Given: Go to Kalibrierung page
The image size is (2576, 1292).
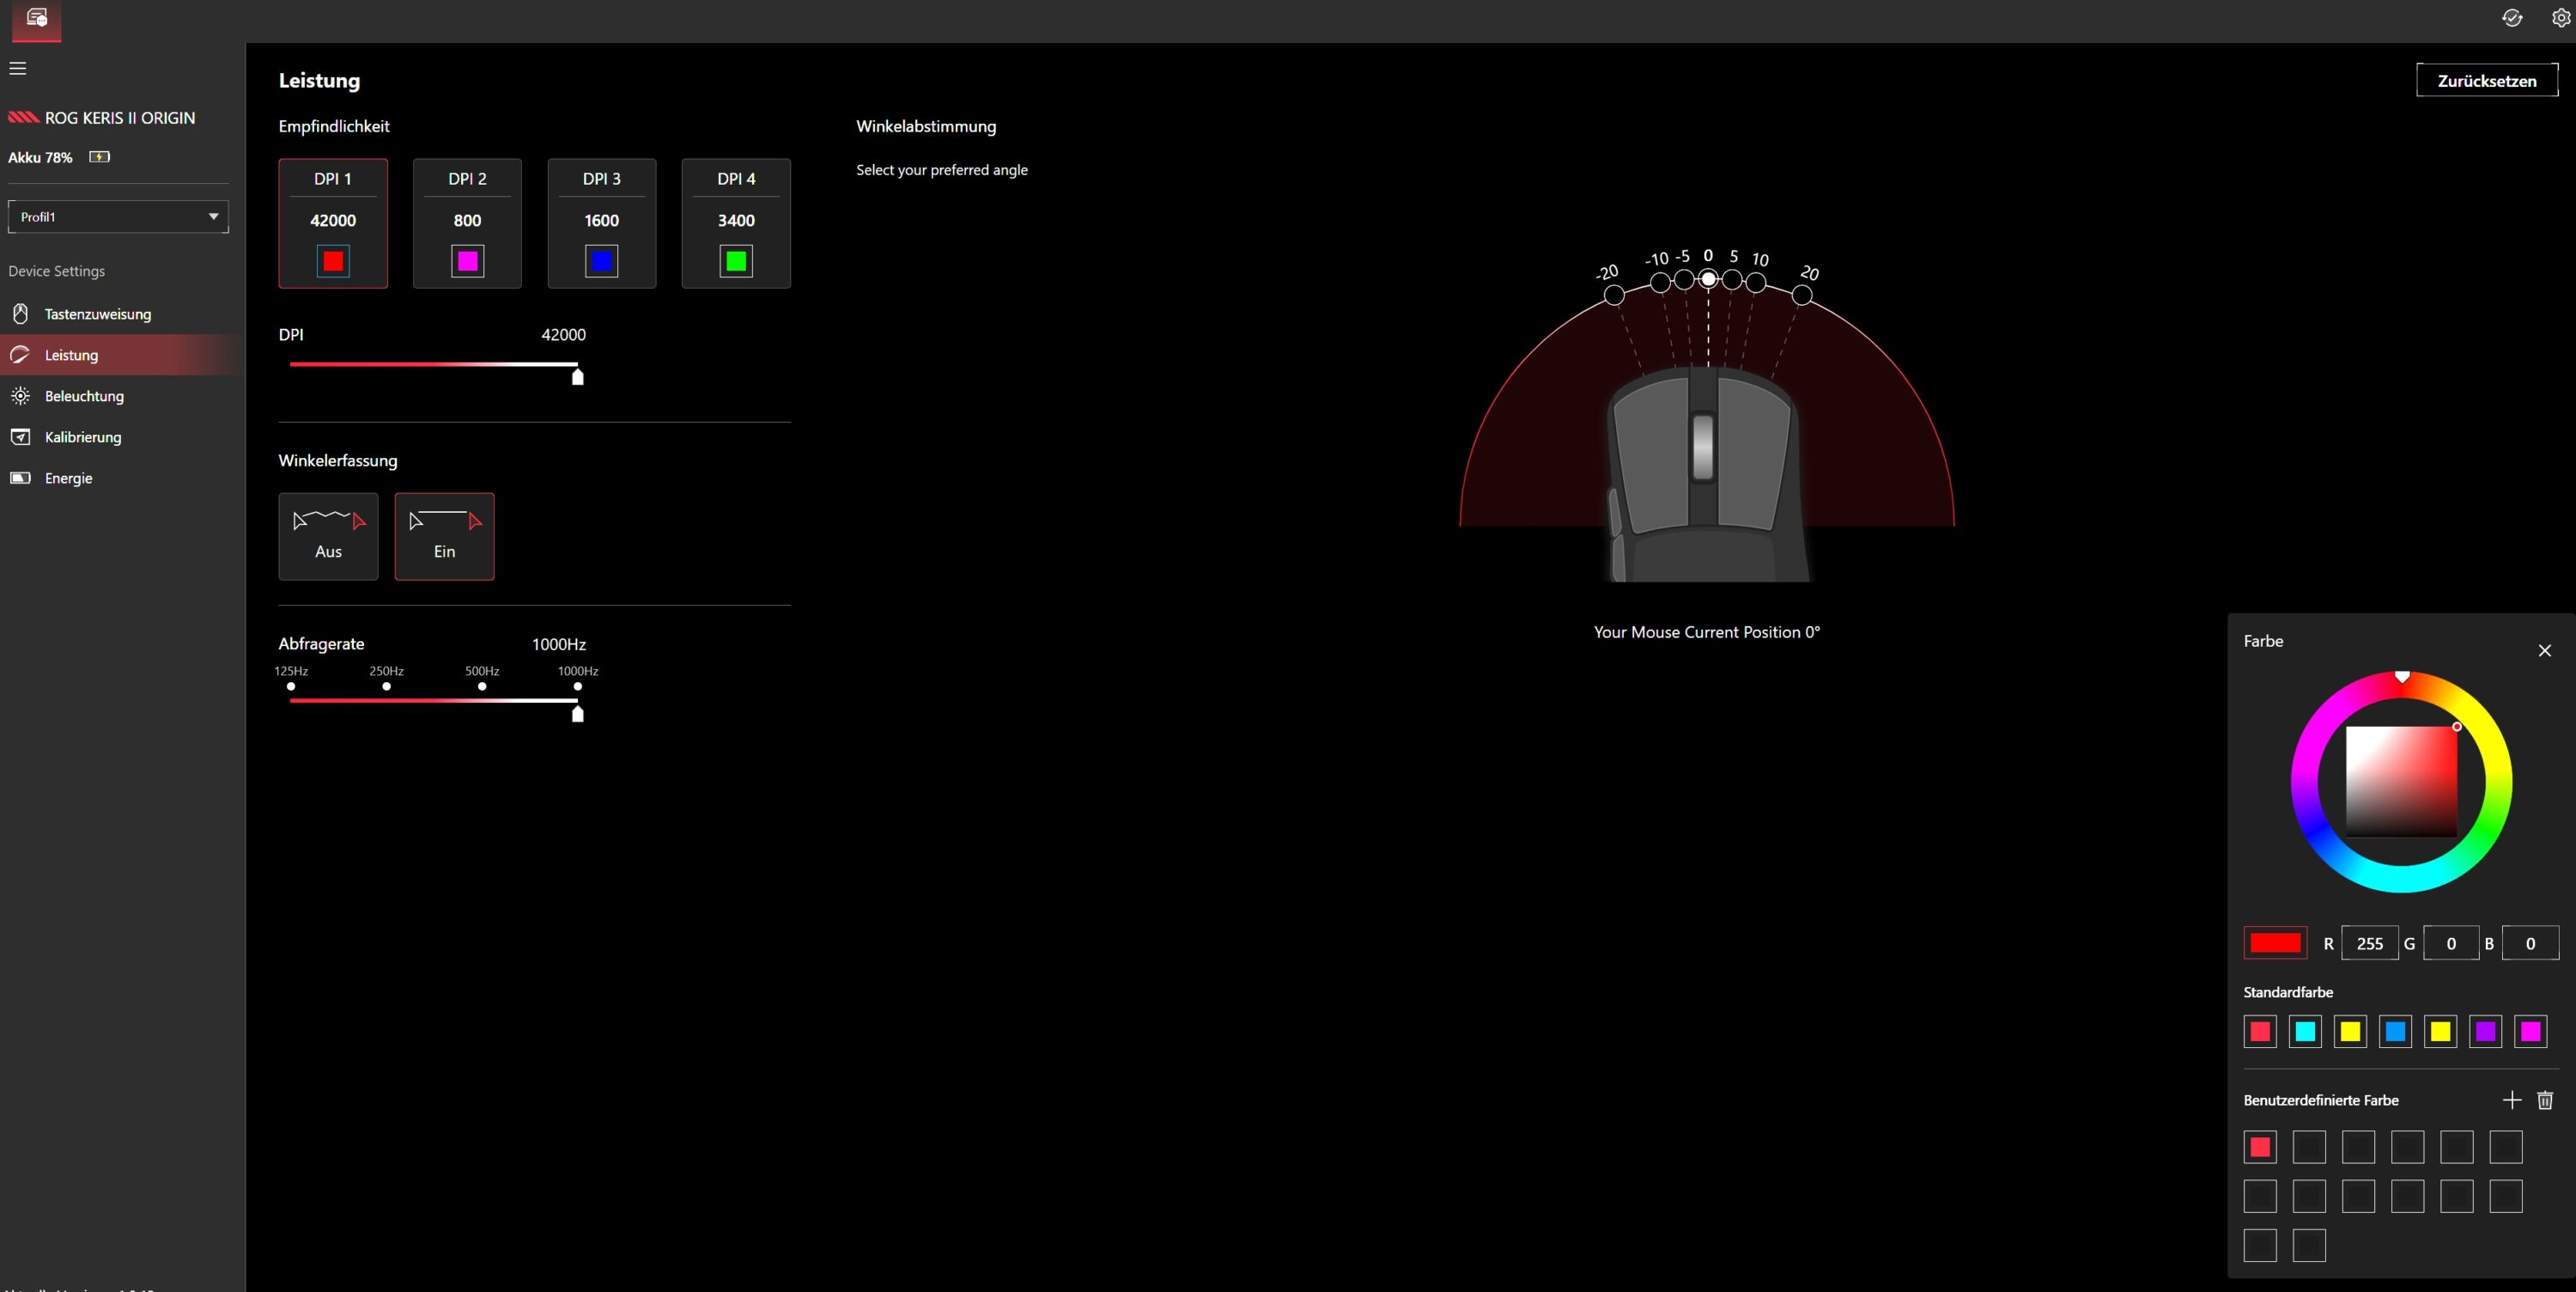Looking at the screenshot, I should (83, 437).
